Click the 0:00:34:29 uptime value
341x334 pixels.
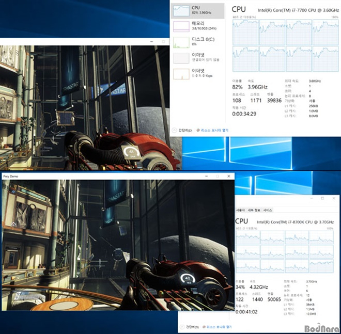(244, 114)
